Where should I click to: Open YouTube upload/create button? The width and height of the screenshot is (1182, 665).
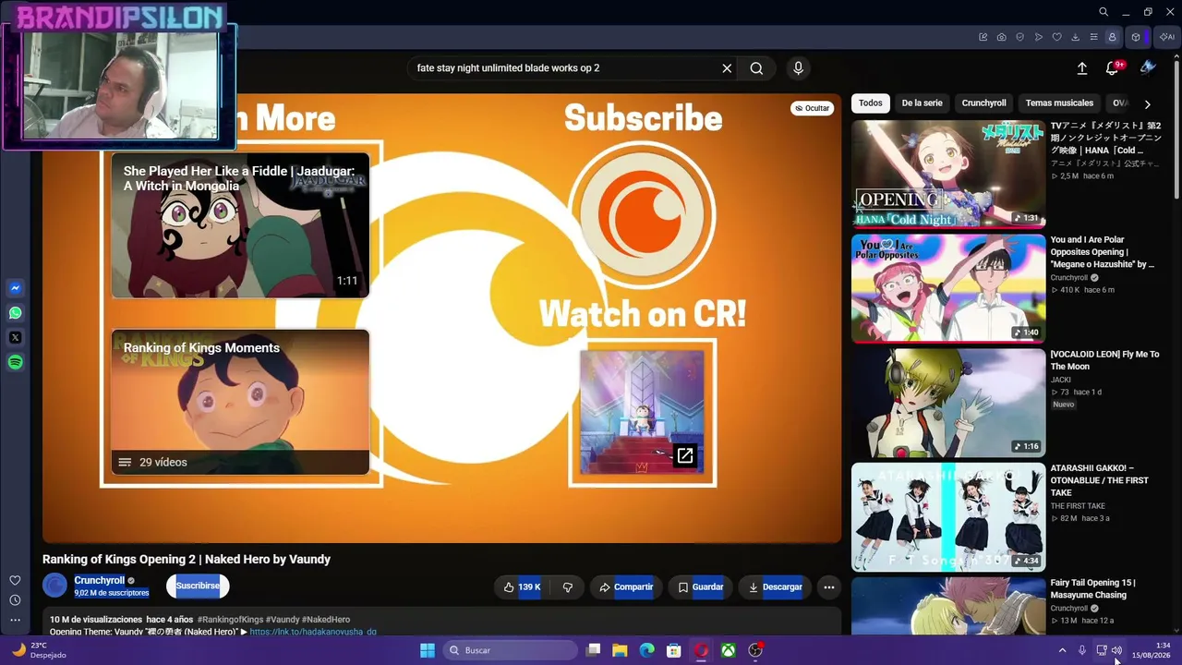tap(1082, 68)
